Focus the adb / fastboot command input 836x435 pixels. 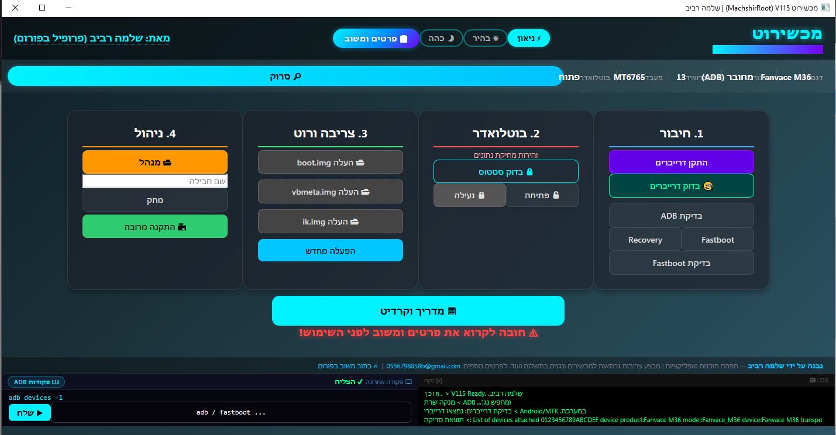[x=231, y=412]
